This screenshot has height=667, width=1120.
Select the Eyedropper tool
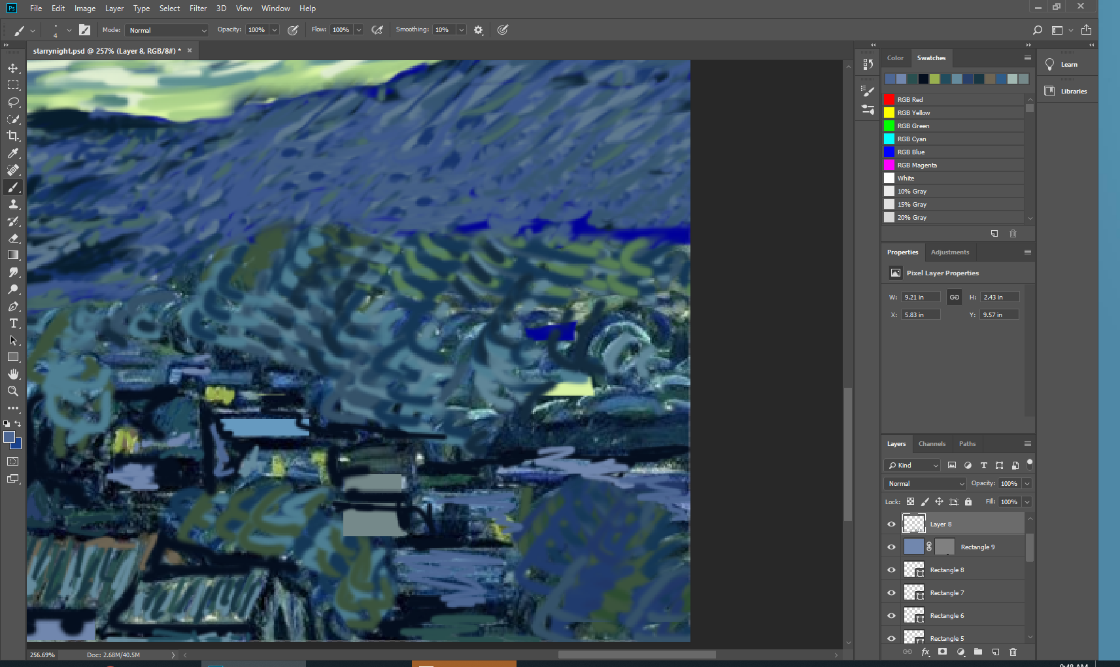coord(13,153)
